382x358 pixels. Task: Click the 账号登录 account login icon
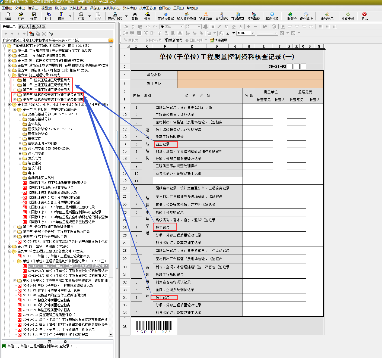coord(327,14)
